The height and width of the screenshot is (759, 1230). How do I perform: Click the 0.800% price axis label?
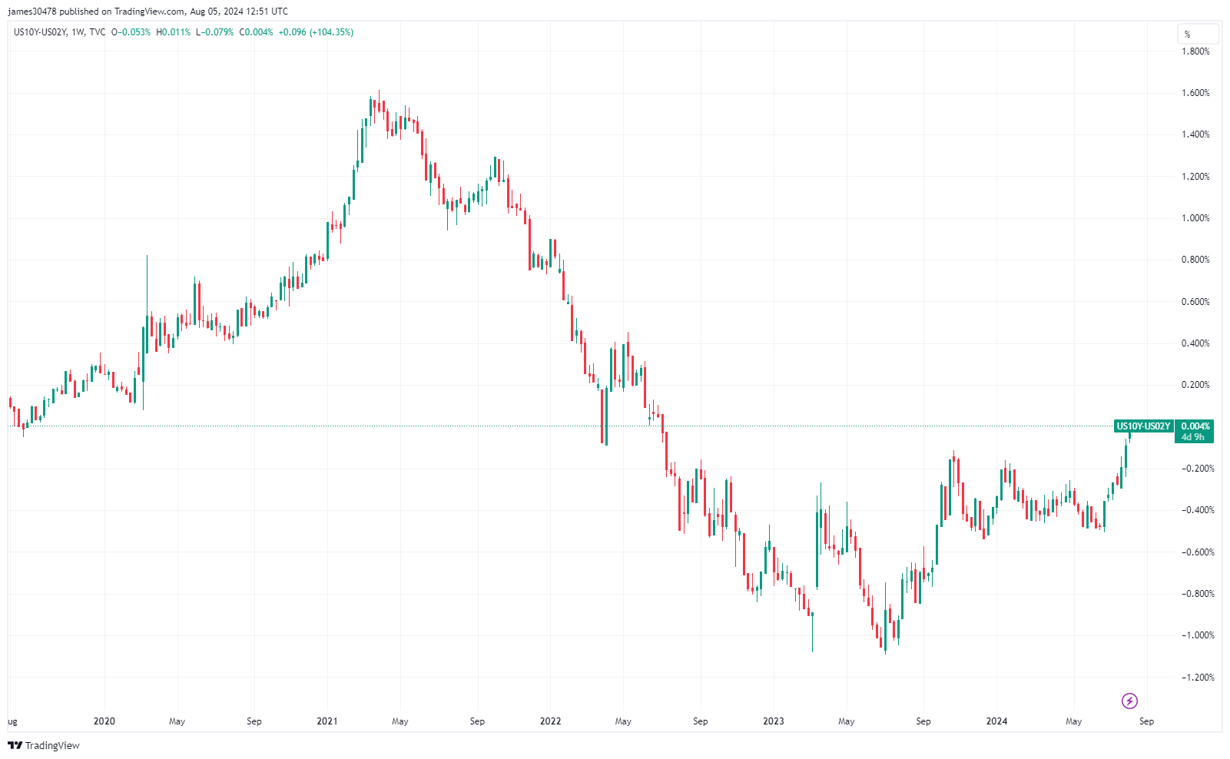(1195, 260)
